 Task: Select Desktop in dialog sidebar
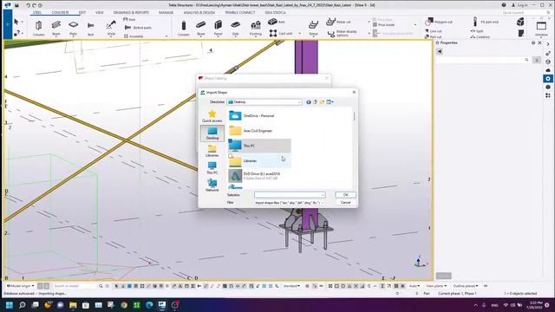(x=212, y=133)
